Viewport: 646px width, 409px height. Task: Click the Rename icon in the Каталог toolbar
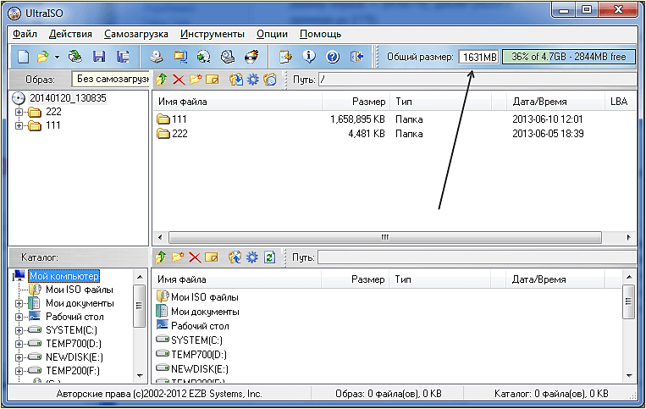[x=212, y=257]
